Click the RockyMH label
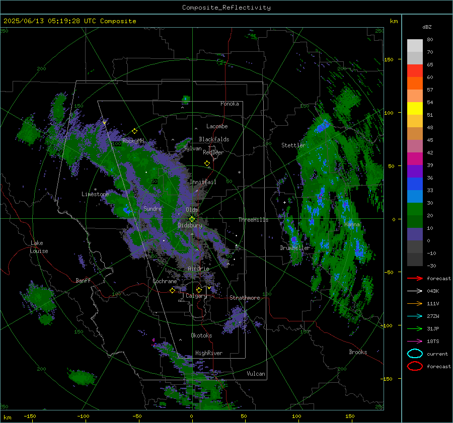 (133, 141)
